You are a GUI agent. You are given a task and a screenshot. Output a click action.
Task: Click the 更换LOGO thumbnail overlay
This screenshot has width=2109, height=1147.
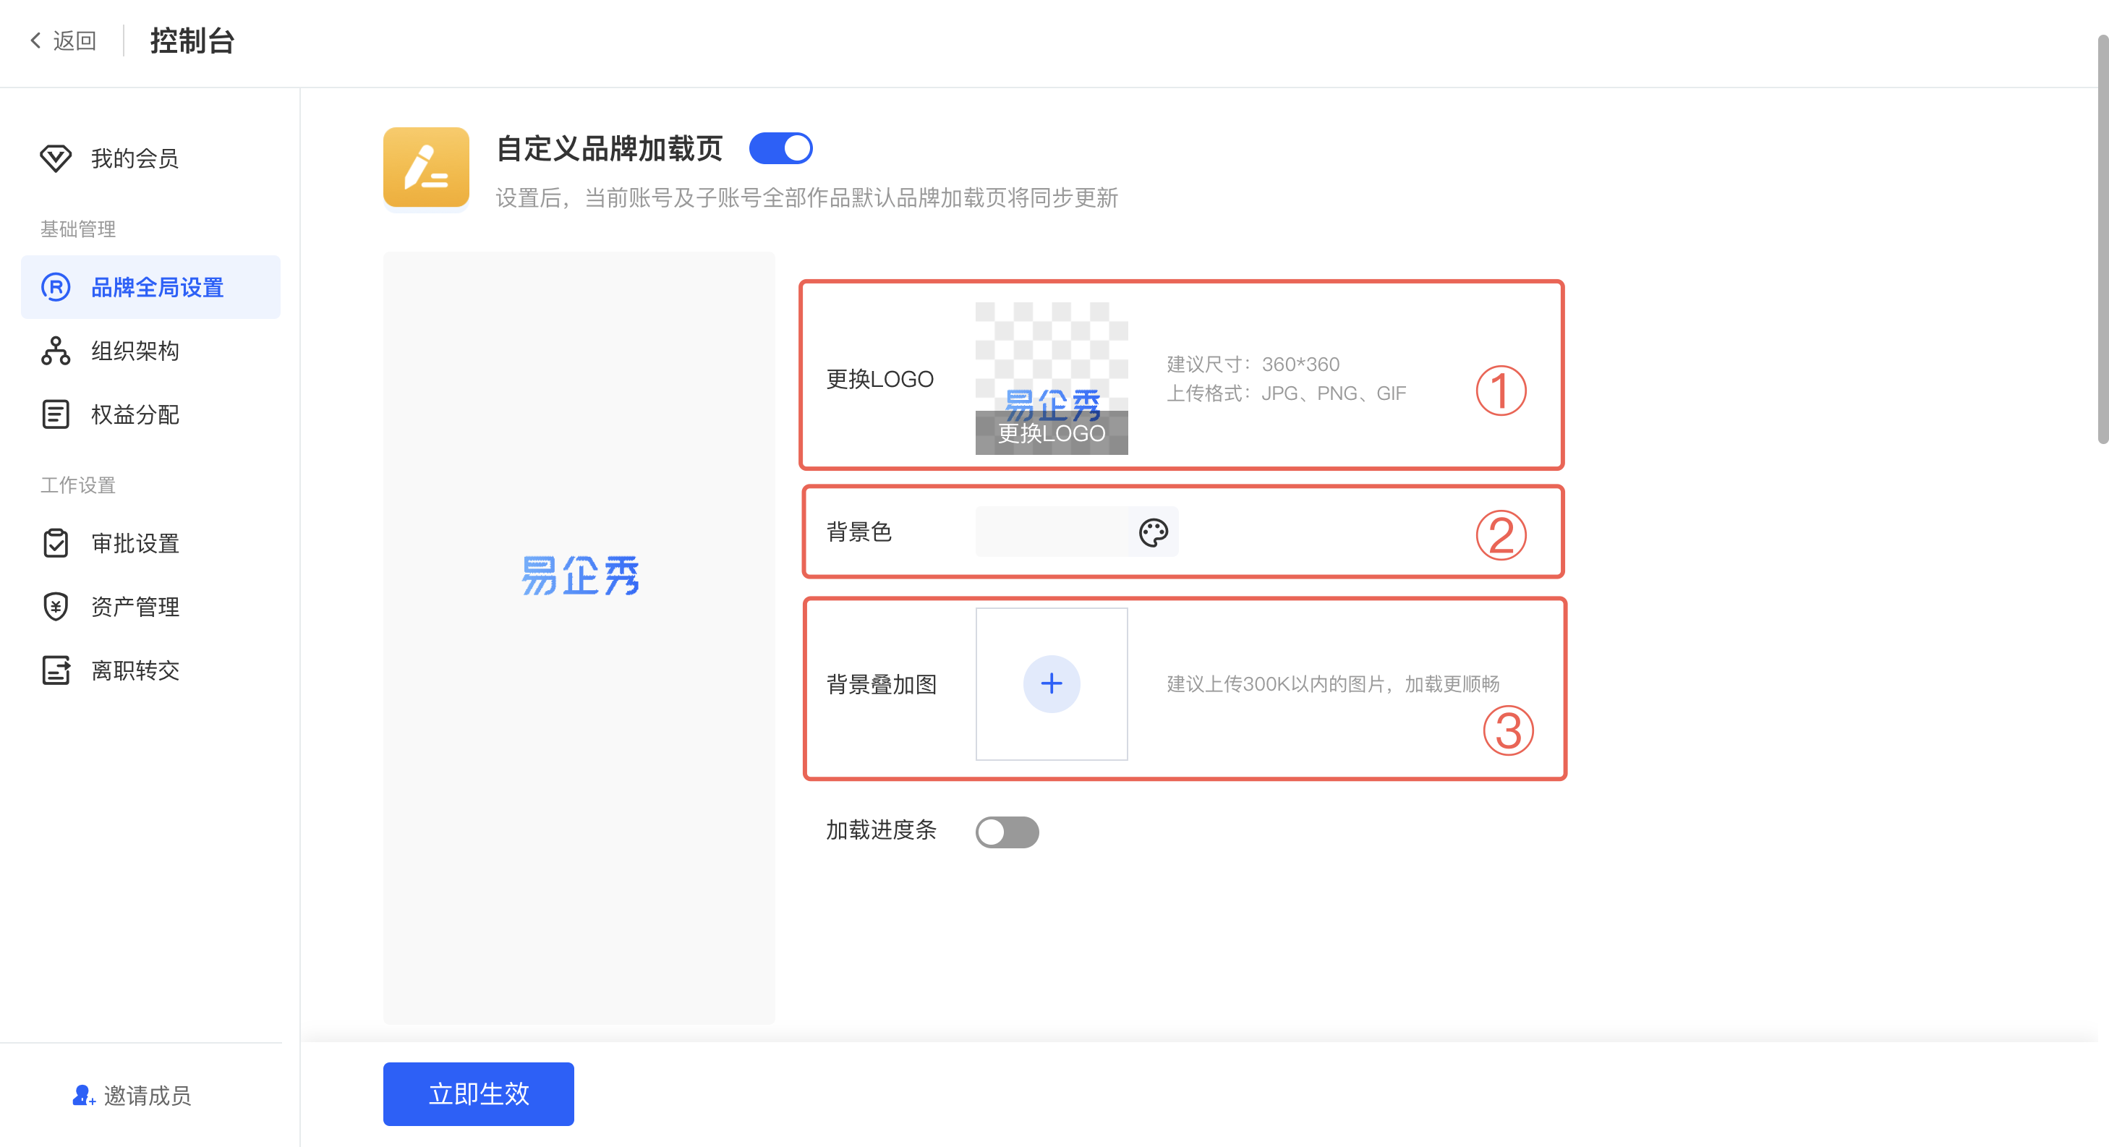(x=1051, y=433)
